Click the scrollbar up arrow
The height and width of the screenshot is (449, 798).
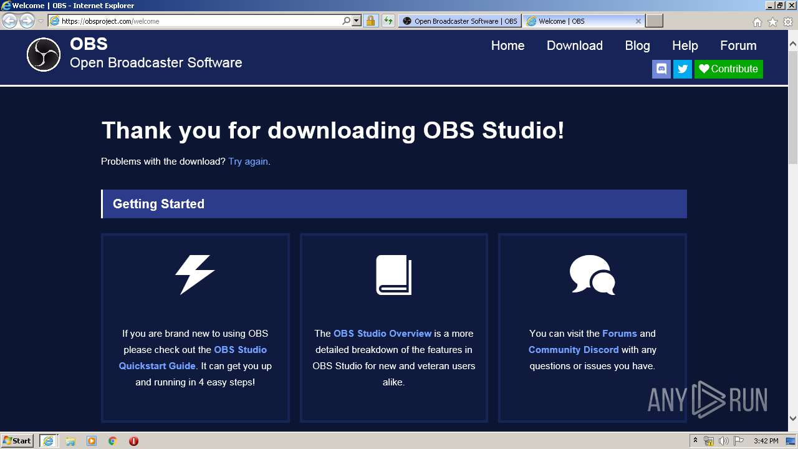click(793, 44)
